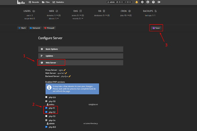Click the Configure Server heading
This screenshot has height=131, width=197.
pyautogui.click(x=50, y=38)
